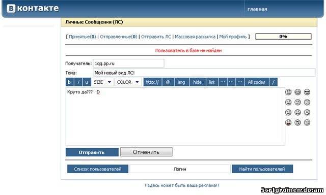Click the ellipsis button next to list
The height and width of the screenshot is (195, 326).
click(223, 82)
